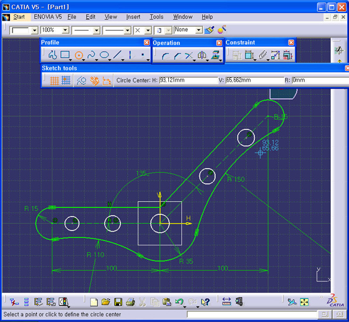Screen dimensions: 349x322
Task: Select the Rectangle tool in Profile toolbar
Action: click(x=65, y=55)
